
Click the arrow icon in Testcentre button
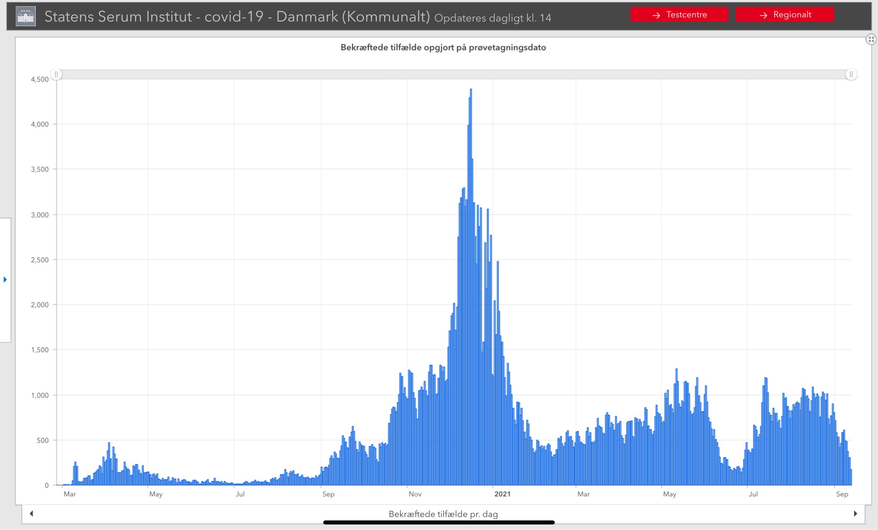pos(656,15)
